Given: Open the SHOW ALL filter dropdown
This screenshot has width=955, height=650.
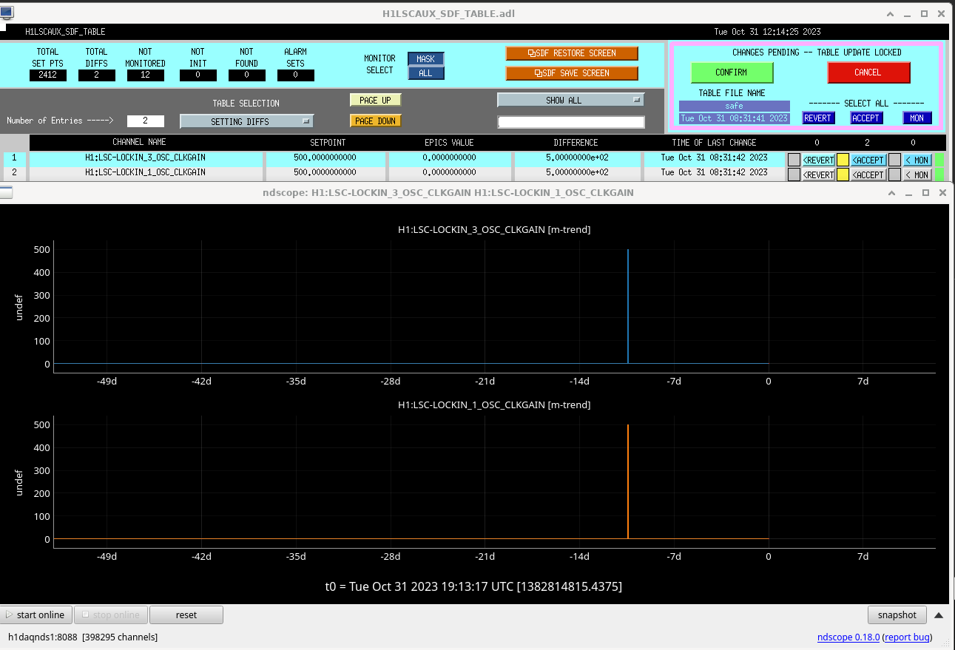Looking at the screenshot, I should tap(570, 100).
